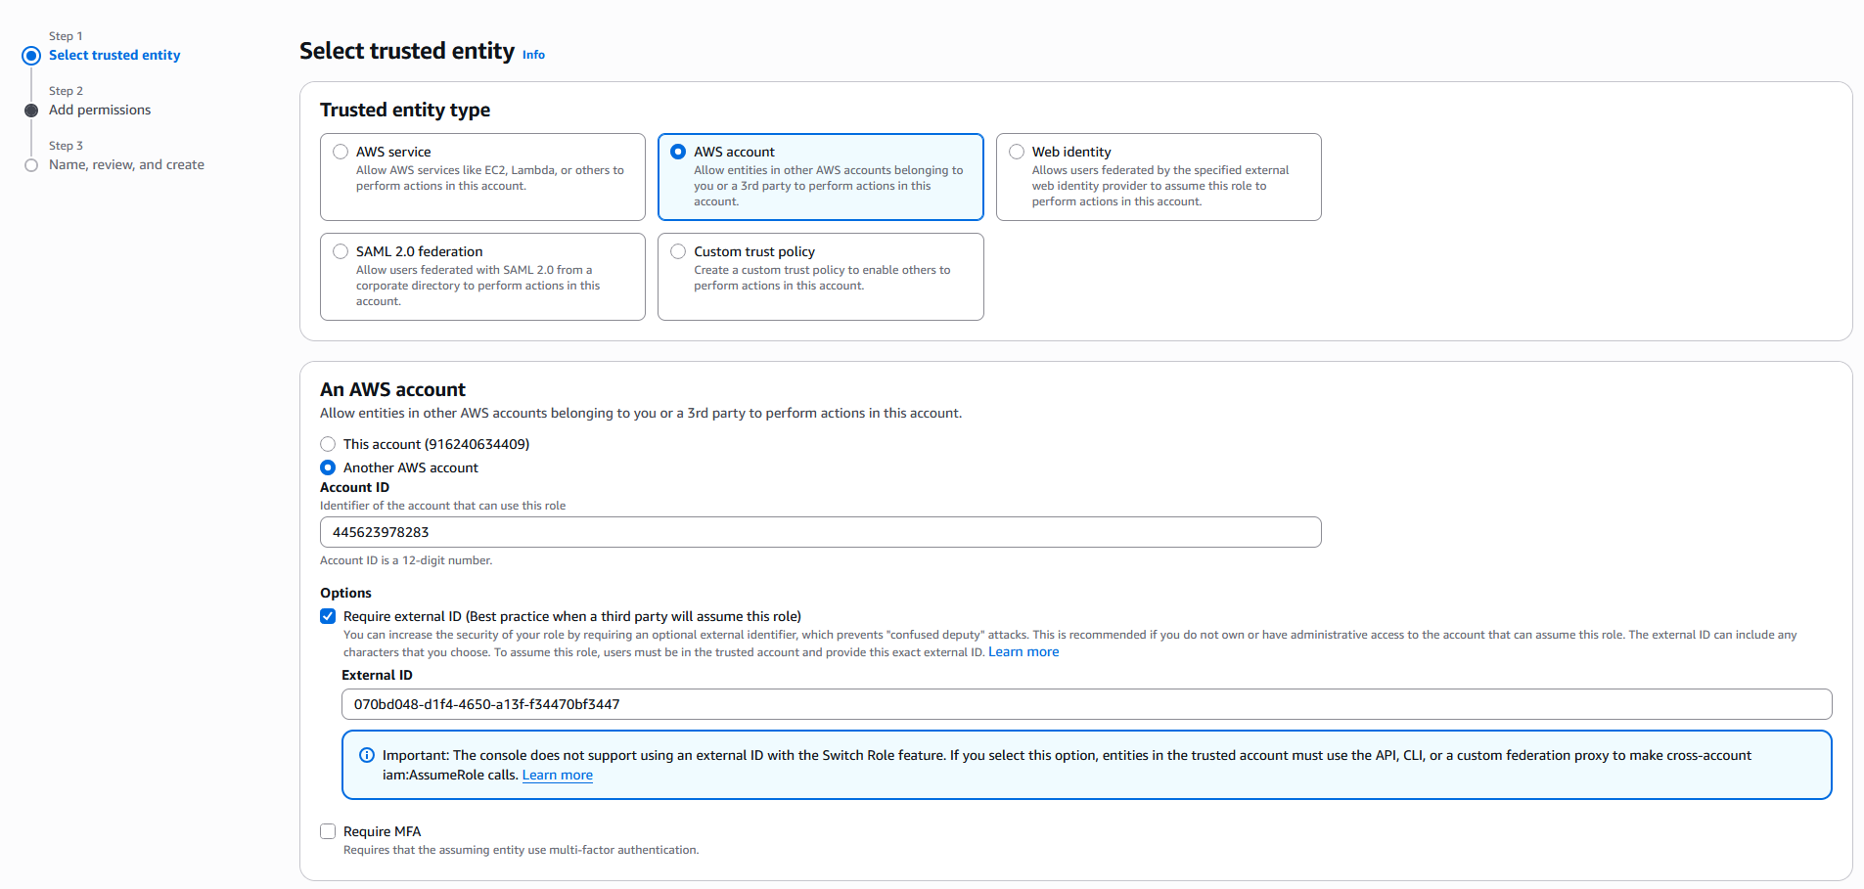Pick the Custom trust policy option
The height and width of the screenshot is (889, 1864).
click(x=678, y=251)
